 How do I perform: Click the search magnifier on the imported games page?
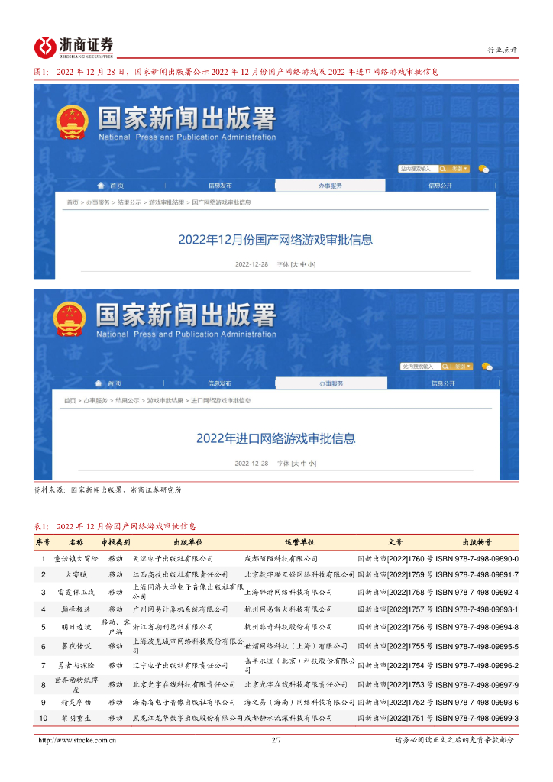click(445, 367)
